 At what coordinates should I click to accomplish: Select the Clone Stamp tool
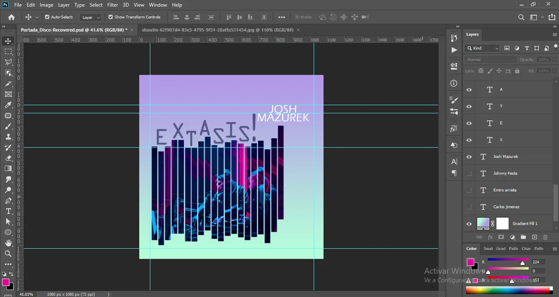(x=8, y=137)
